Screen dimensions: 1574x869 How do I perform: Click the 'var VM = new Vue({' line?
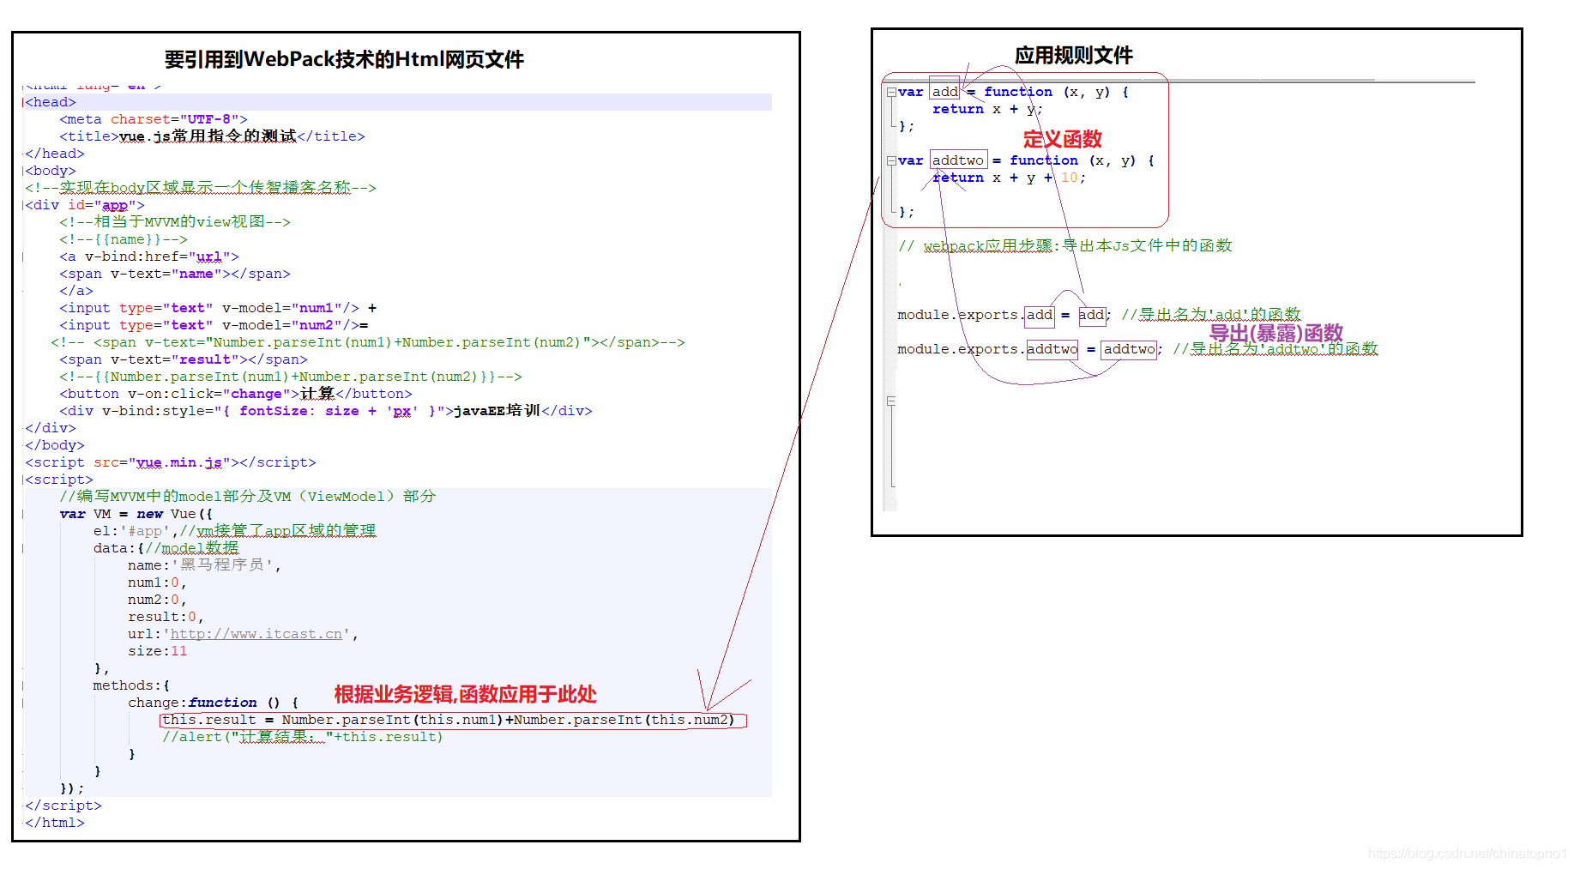(x=136, y=514)
